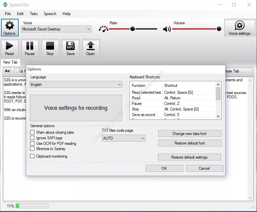Click the document scrollbar down arrow
The height and width of the screenshot is (212, 257).
click(250, 198)
